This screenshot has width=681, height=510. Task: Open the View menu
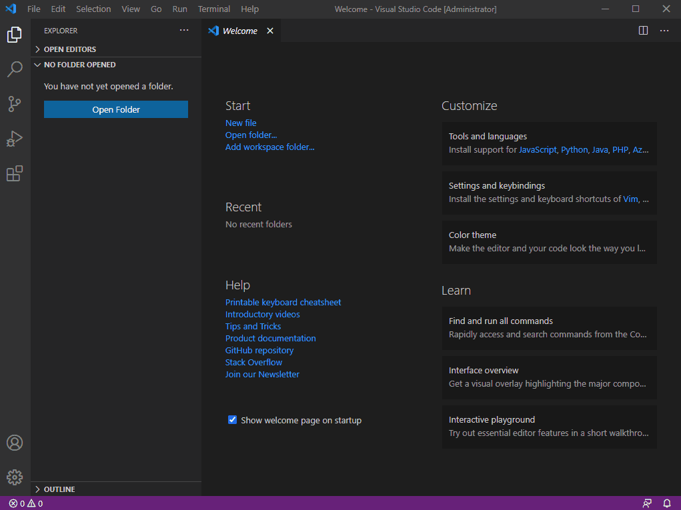131,9
